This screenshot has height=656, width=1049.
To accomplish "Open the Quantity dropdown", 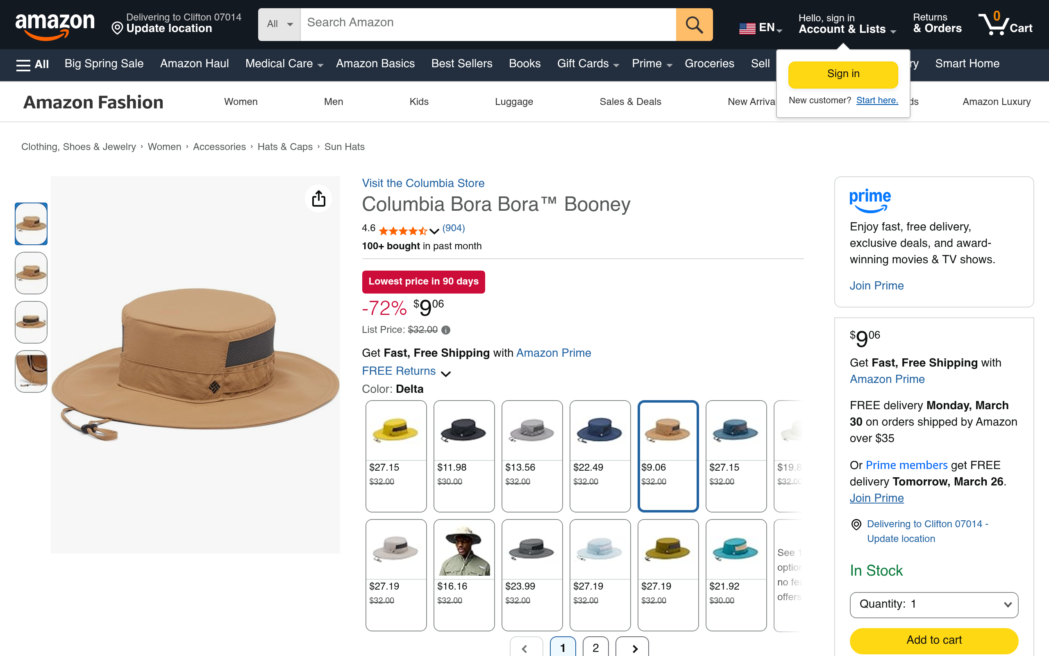I will click(x=934, y=604).
